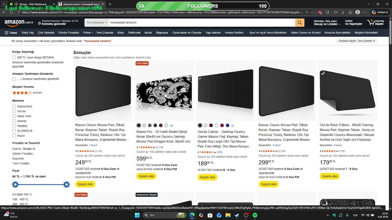Open Çok Satanlar in nav bar
Image resolution: width=392 pixels, height=220 pixels.
pos(46,33)
